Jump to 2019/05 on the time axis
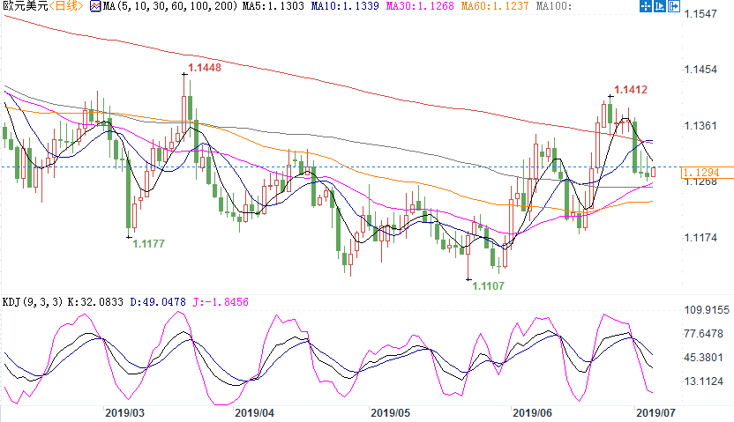Viewport: 734px width, 422px height. (391, 412)
